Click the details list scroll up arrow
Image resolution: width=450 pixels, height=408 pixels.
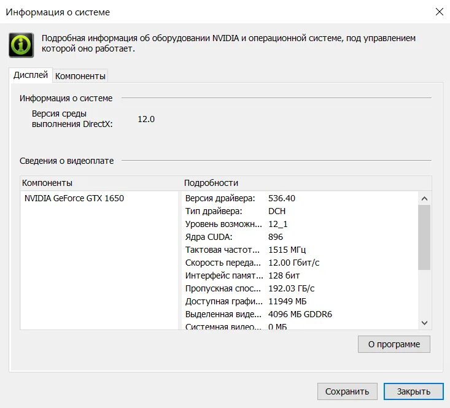click(424, 198)
